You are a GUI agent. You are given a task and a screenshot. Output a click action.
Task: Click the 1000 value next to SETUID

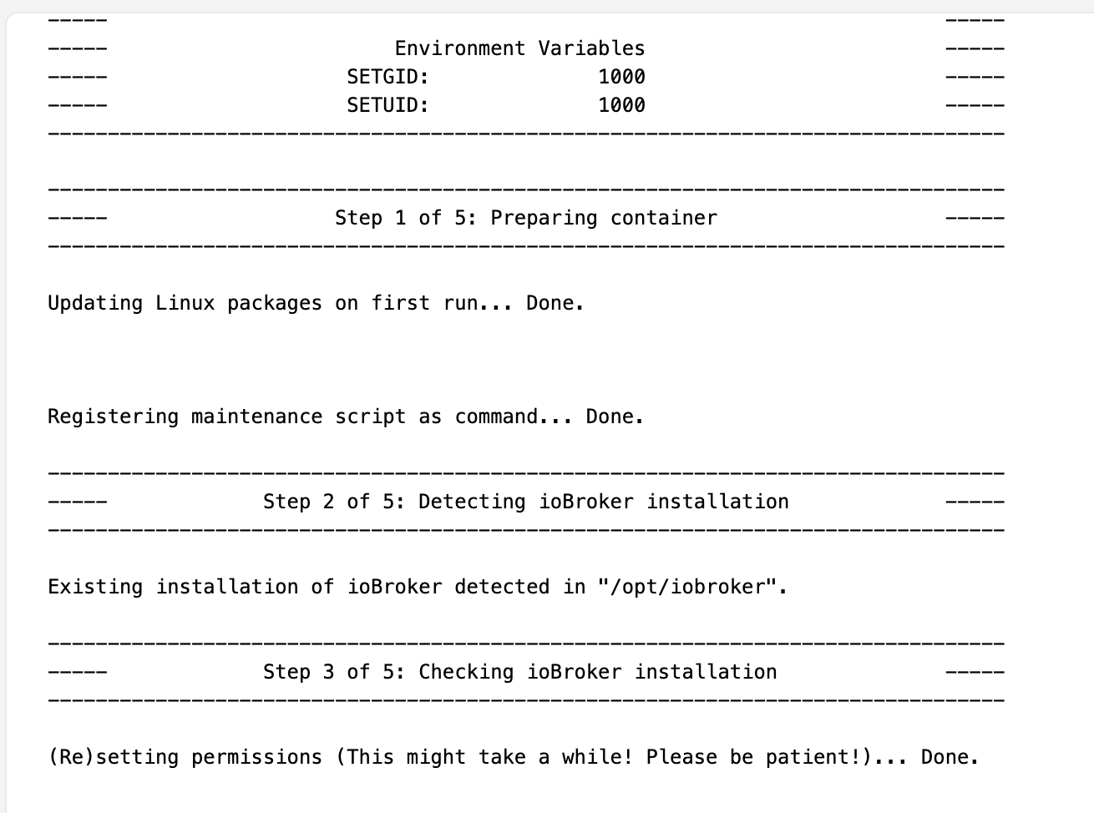[621, 105]
